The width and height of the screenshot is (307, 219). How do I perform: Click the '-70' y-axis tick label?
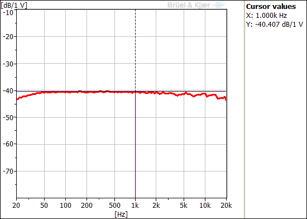pos(8,172)
